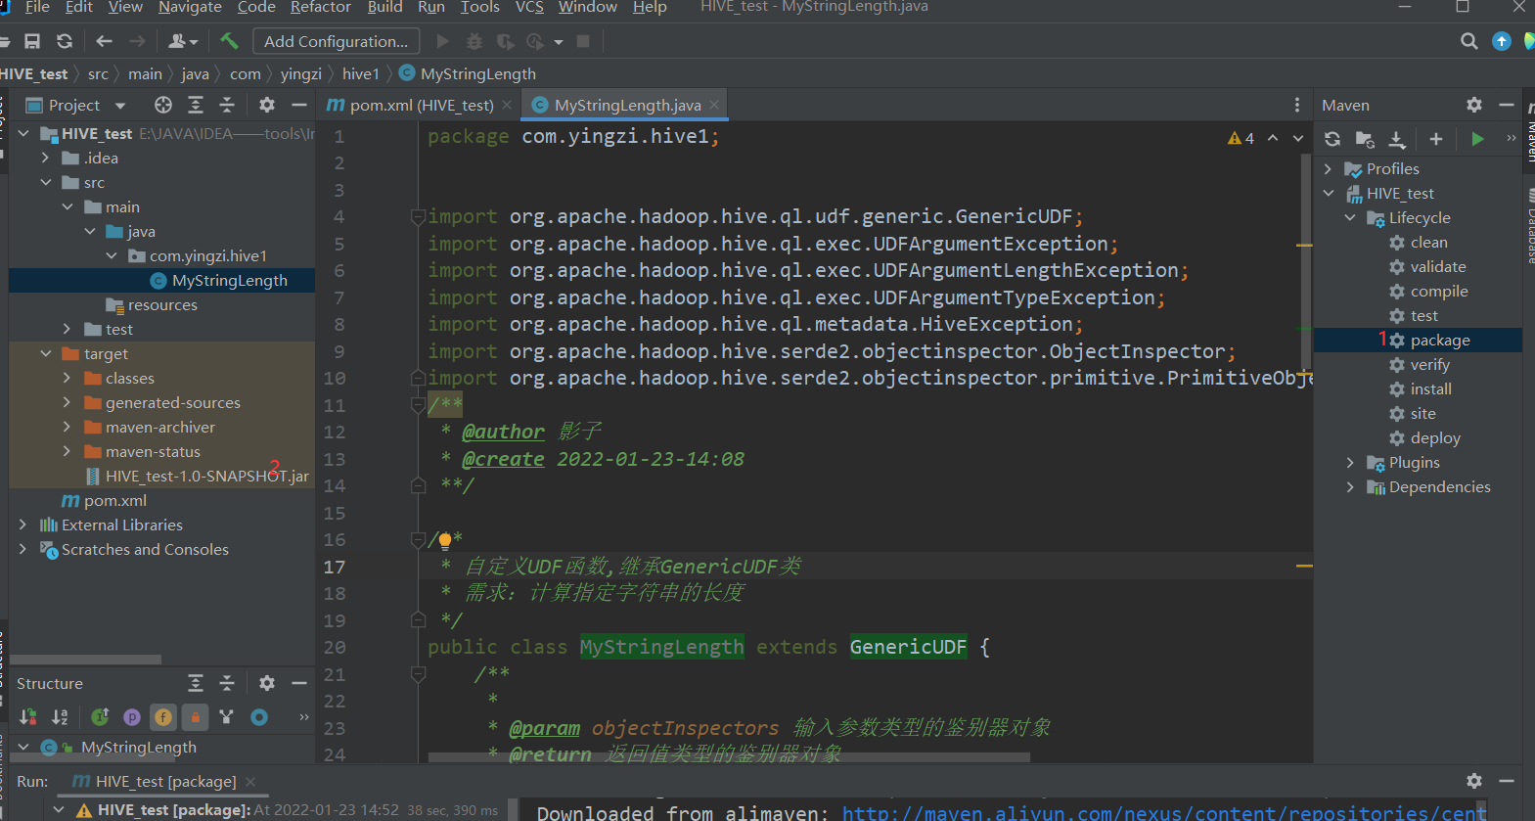Collapse the src folder
1535x821 pixels.
[x=46, y=182]
